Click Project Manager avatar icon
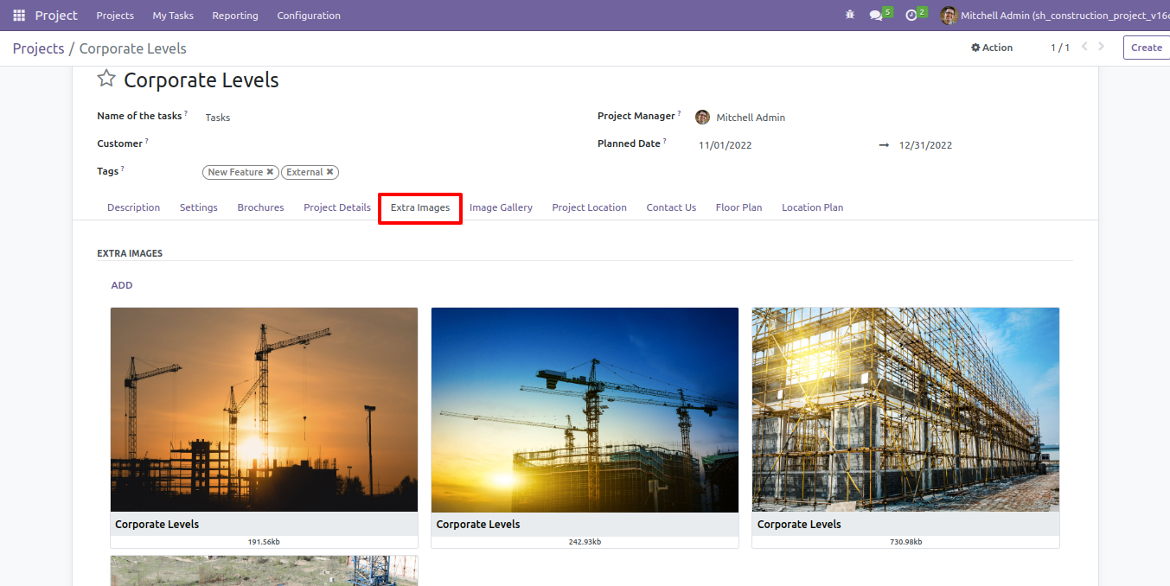 pos(702,117)
